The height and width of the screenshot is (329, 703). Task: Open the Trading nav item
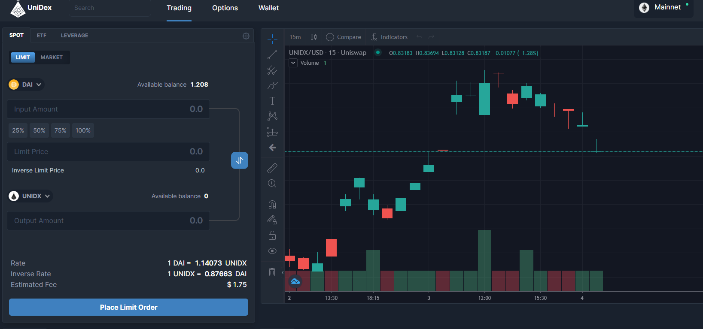point(179,8)
